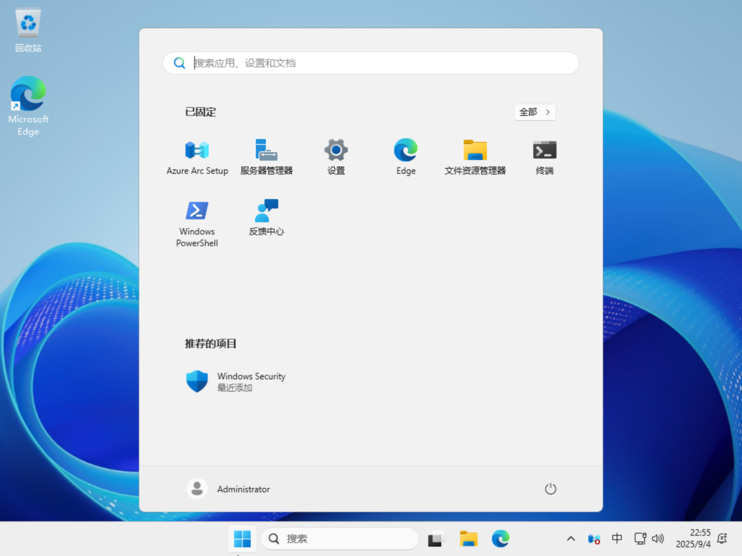This screenshot has width=742, height=556.
Task: Open the Administrator account menu
Action: (x=229, y=489)
